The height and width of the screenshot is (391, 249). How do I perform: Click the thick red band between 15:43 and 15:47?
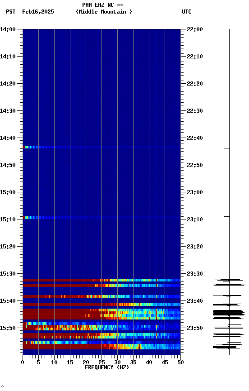[101, 314]
